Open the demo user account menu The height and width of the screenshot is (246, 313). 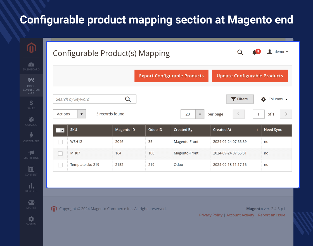[278, 52]
